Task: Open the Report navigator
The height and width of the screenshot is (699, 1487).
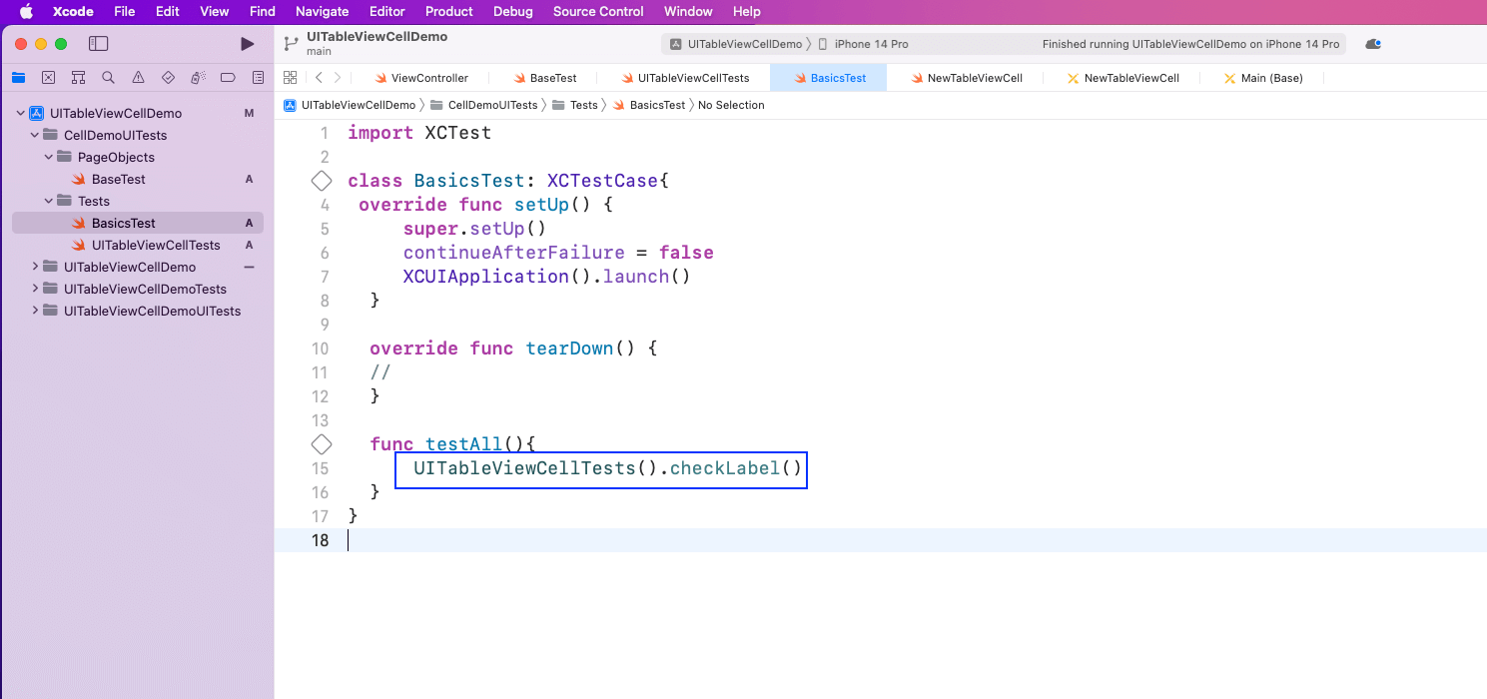Action: [x=258, y=78]
